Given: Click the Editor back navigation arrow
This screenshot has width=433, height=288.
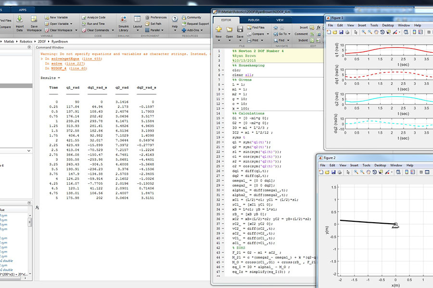Looking at the screenshot, I should pos(276,27).
